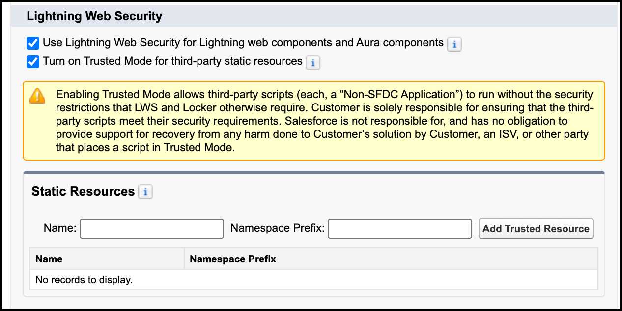This screenshot has width=622, height=311.
Task: Click the Trusted Mode warning message text
Action: click(x=324, y=121)
